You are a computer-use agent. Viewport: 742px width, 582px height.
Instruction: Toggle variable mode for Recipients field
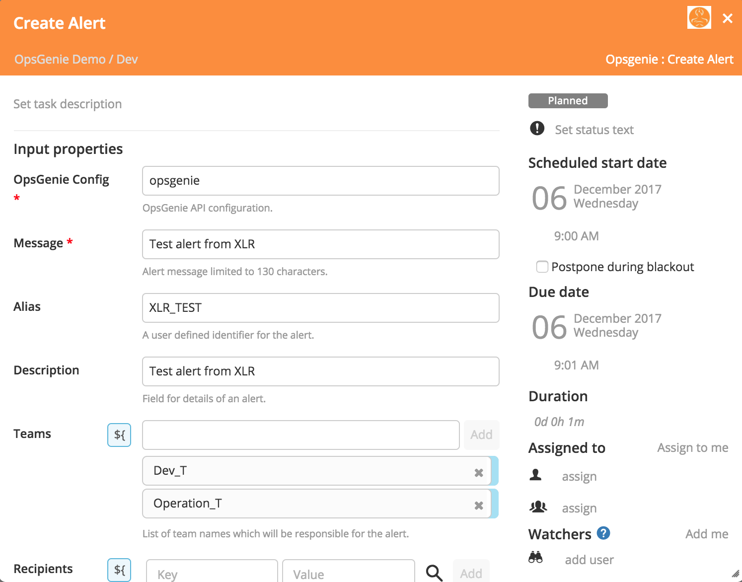(x=119, y=570)
